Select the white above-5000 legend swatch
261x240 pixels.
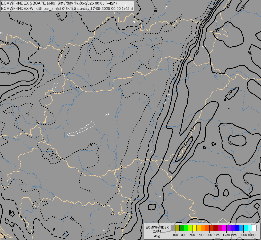tap(254, 228)
